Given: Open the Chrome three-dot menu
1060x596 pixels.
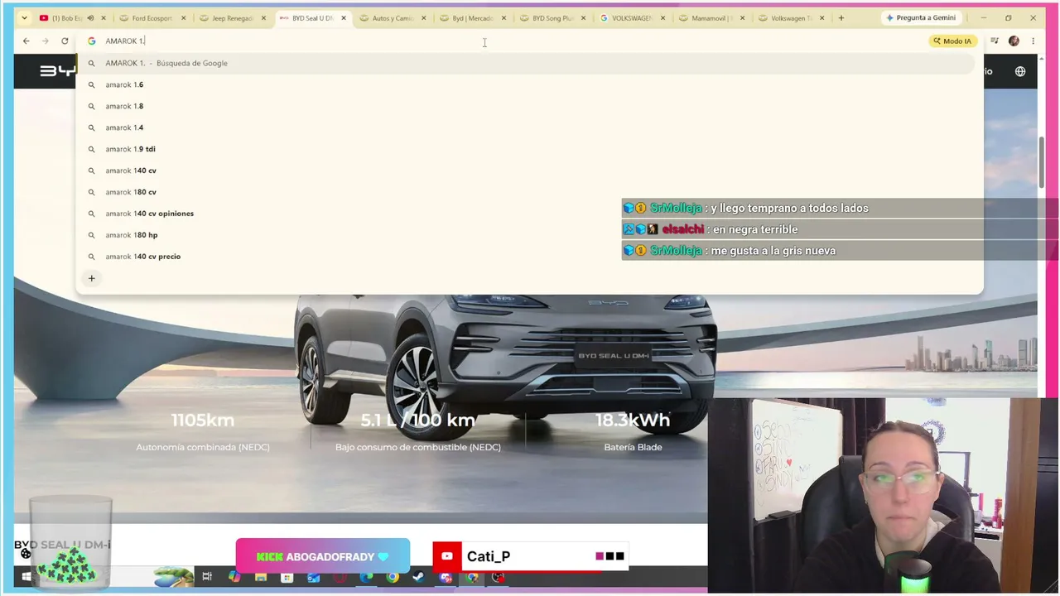Looking at the screenshot, I should pos(1033,41).
